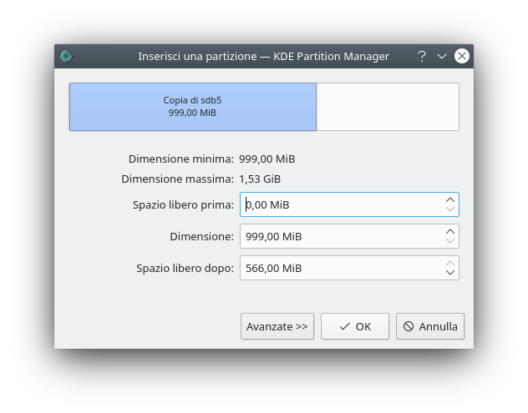Select the Copia di sdb5 partition block
The height and width of the screenshot is (413, 528).
click(x=192, y=107)
